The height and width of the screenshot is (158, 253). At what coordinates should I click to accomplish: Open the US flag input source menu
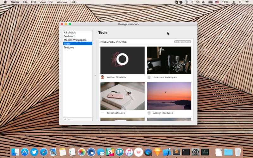[217, 2]
